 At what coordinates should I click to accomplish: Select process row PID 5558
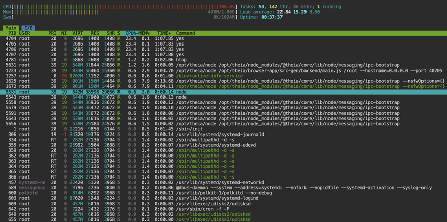pos(224,102)
